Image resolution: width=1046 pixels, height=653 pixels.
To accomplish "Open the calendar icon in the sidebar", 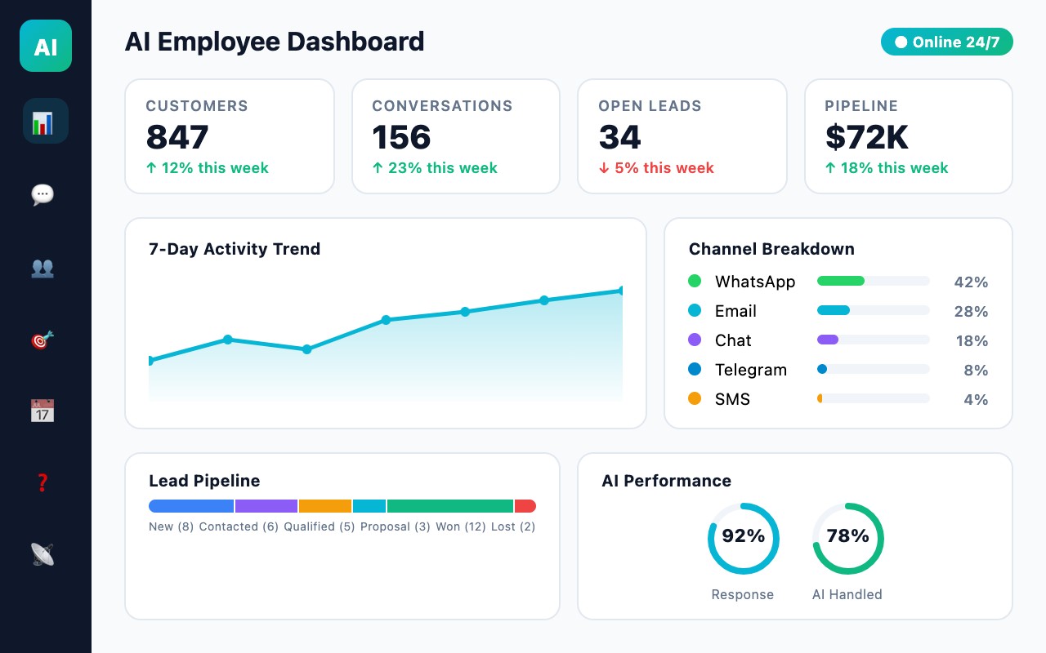I will coord(42,410).
